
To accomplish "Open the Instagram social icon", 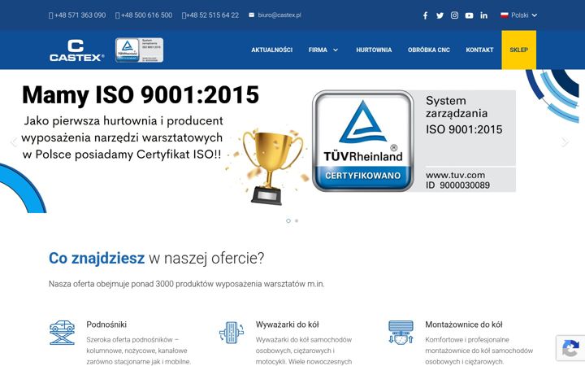I will [454, 15].
